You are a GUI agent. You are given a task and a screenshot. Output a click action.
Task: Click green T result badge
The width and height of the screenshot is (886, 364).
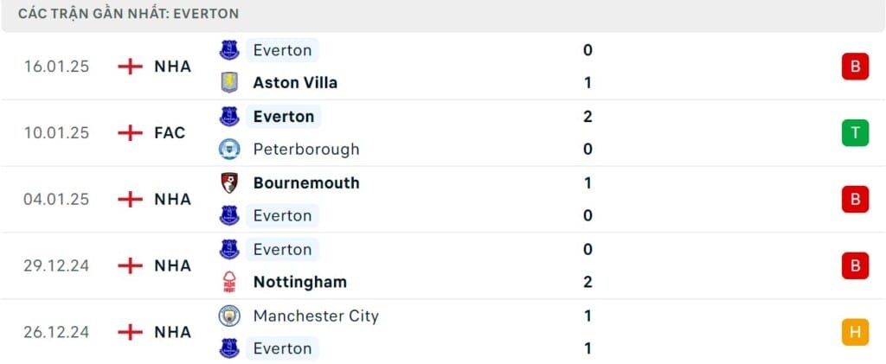[854, 132]
